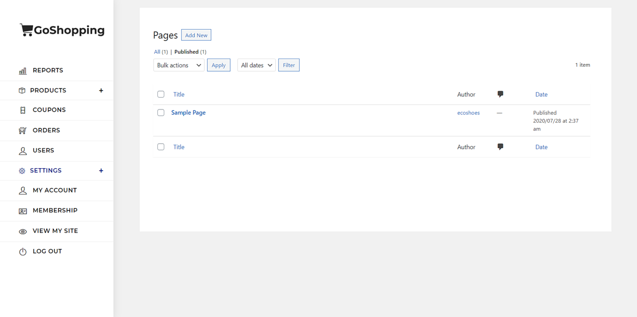Click the View My Site eye icon

[x=23, y=231]
